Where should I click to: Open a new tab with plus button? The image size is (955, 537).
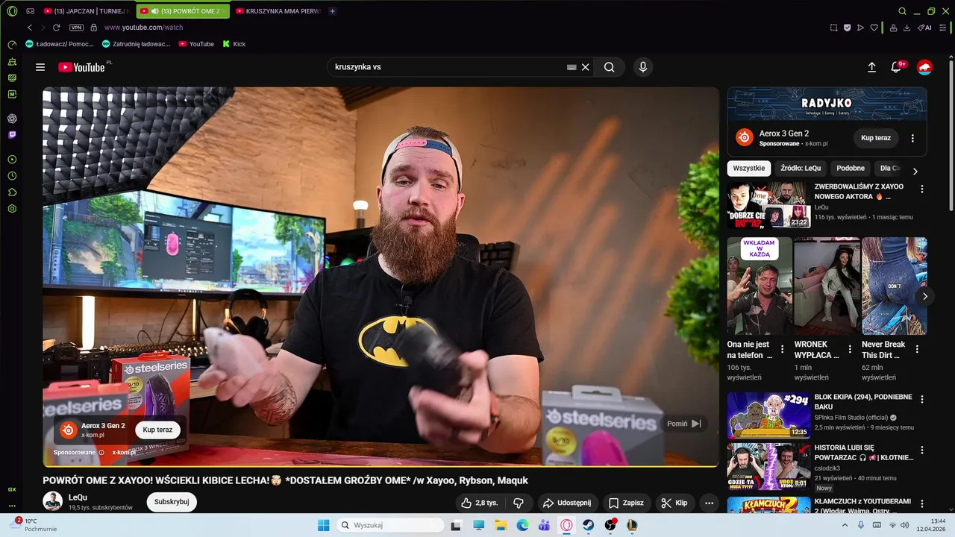(332, 11)
